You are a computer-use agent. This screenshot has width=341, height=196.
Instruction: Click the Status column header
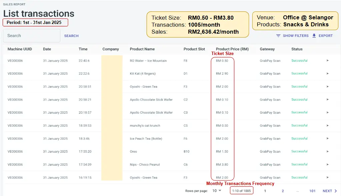tap(297, 49)
